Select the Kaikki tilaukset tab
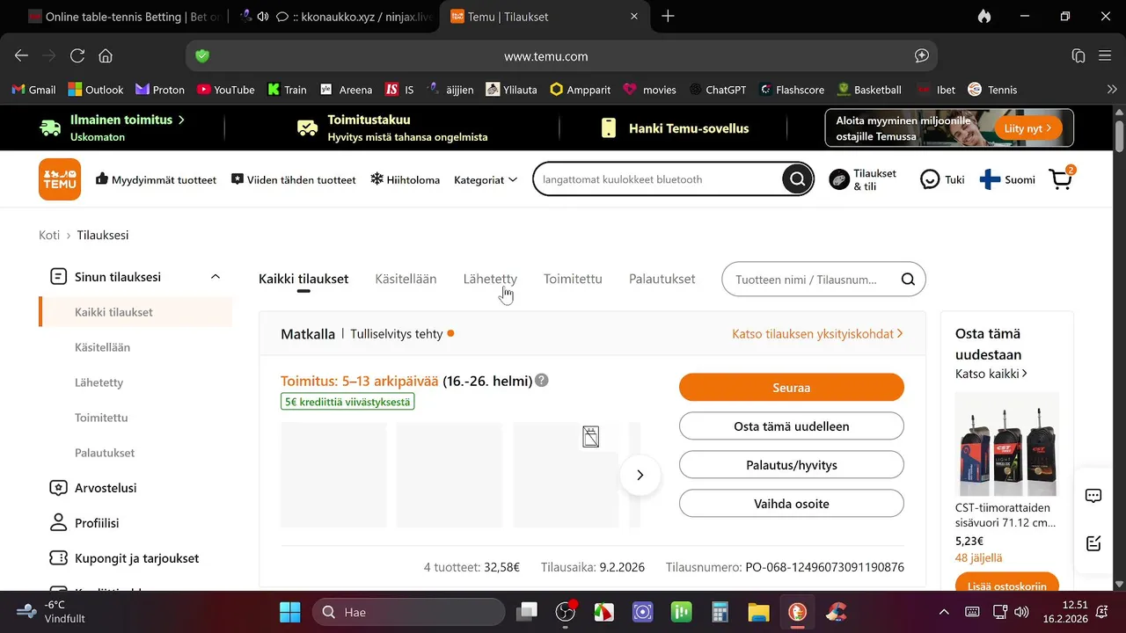This screenshot has width=1126, height=633. (303, 279)
